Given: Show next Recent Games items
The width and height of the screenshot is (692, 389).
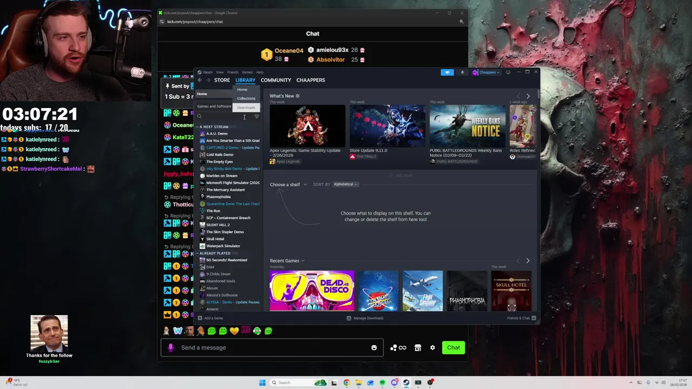Looking at the screenshot, I should point(528,260).
